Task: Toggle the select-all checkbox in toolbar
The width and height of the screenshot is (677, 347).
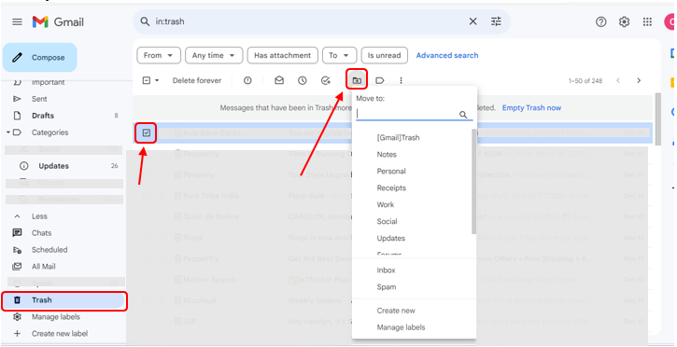Action: click(x=147, y=80)
